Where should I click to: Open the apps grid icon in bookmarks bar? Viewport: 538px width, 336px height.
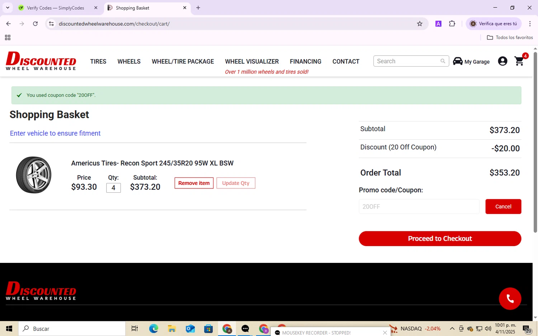click(x=8, y=38)
